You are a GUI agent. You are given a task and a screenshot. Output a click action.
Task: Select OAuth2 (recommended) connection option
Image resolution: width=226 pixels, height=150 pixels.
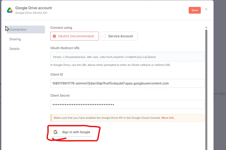click(74, 36)
